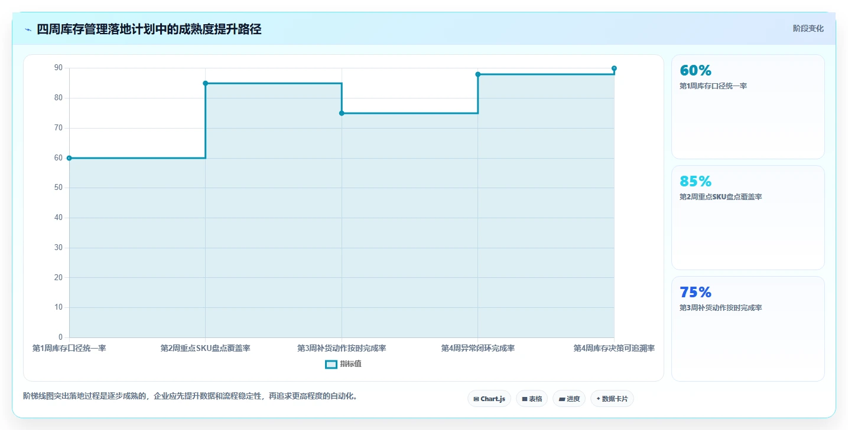Toggle the 指标值 legend swatch
This screenshot has height=430, width=848.
331,364
